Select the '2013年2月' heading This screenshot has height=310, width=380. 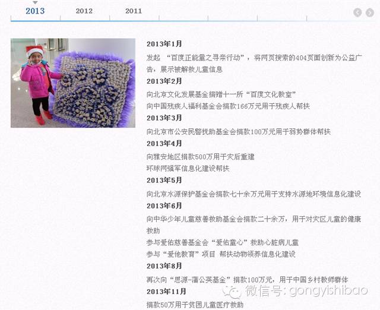click(x=164, y=81)
